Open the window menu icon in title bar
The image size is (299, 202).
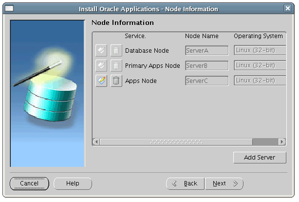click(9, 8)
